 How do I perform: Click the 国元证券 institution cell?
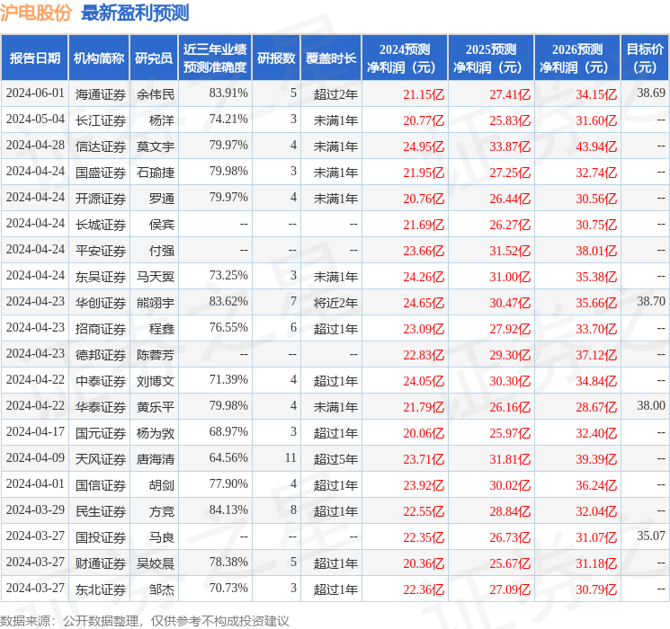[101, 433]
